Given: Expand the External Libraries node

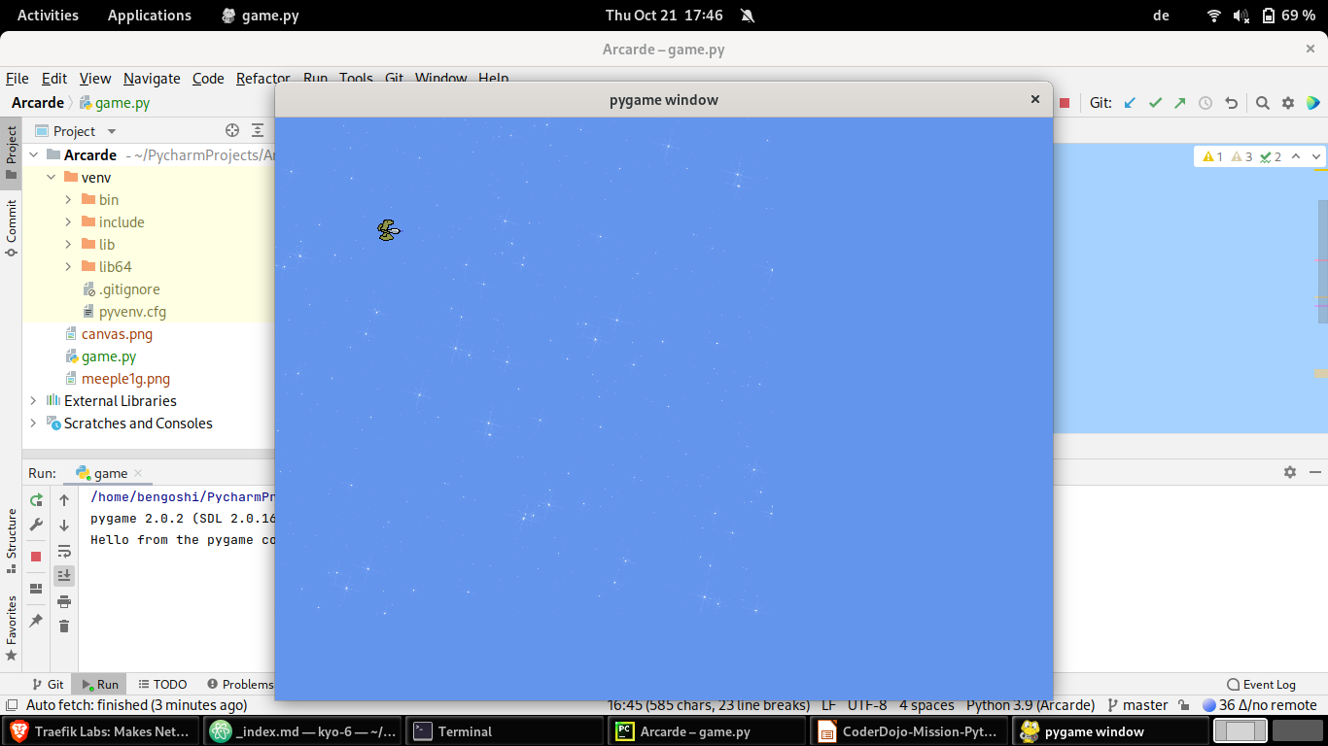Looking at the screenshot, I should click(35, 400).
